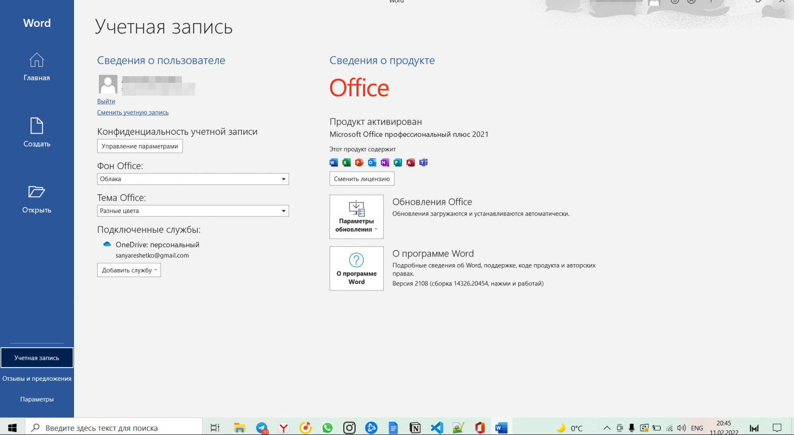This screenshot has width=794, height=435.
Task: Click the Продукт активирован text
Action: click(376, 122)
